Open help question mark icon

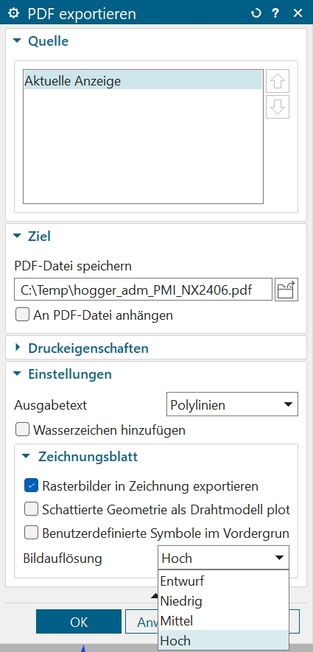coord(275,13)
